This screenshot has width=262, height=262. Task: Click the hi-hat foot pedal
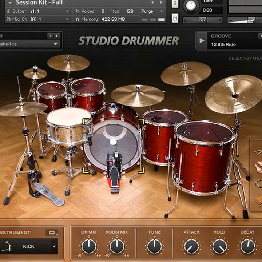tap(48, 194)
